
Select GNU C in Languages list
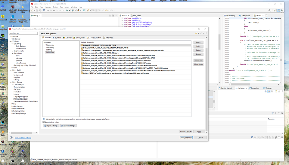[x=49, y=50]
